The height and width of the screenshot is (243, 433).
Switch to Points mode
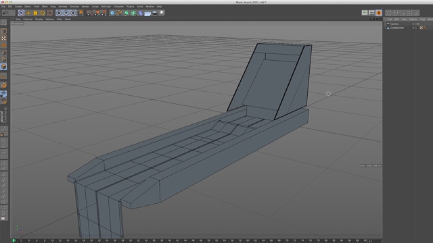tap(3, 53)
